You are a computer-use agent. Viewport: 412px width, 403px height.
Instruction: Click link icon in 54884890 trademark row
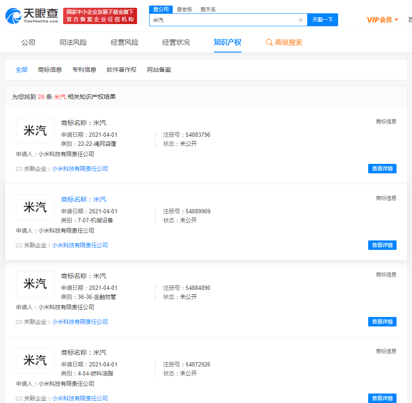(x=19, y=322)
